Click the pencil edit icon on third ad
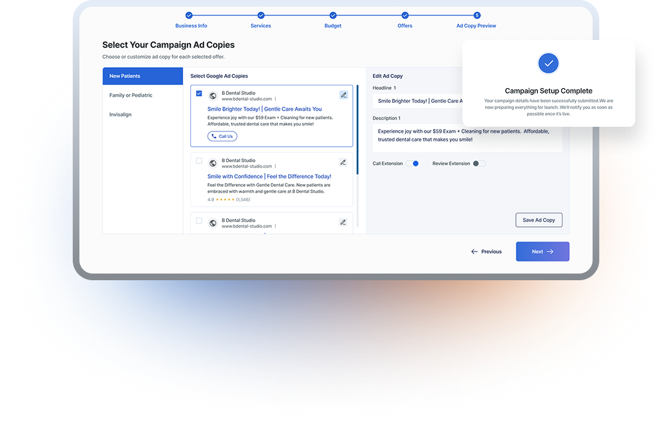The height and width of the screenshot is (425, 672). click(x=343, y=222)
